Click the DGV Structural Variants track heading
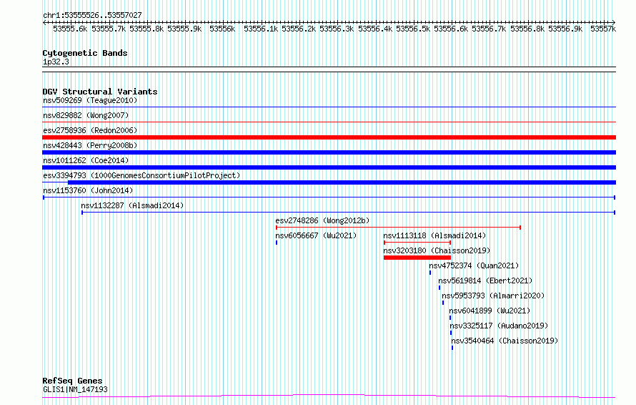The image size is (636, 405). [100, 92]
